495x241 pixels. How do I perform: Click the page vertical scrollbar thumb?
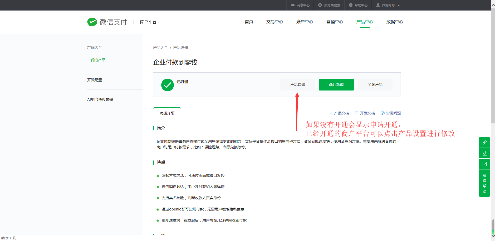[x=493, y=66]
